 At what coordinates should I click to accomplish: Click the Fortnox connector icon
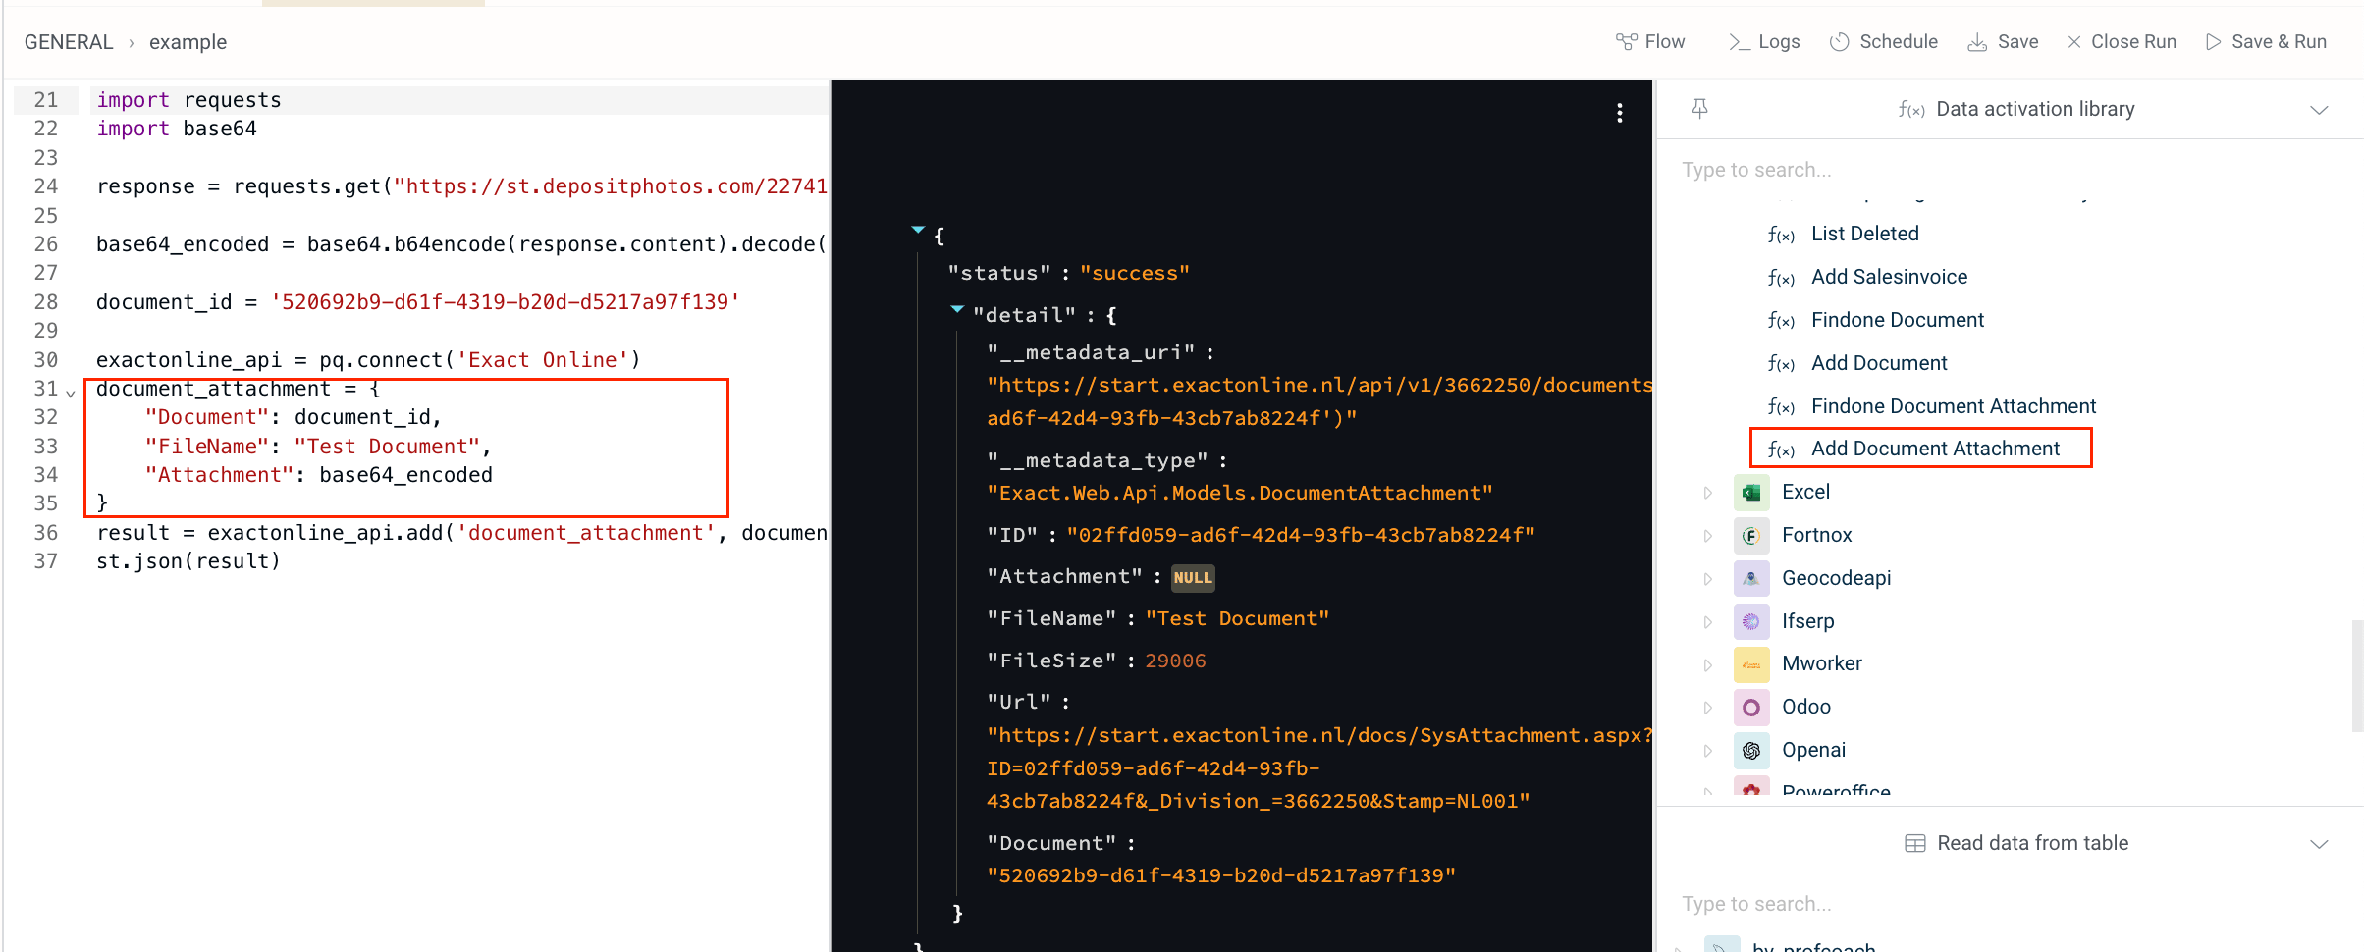click(1751, 536)
